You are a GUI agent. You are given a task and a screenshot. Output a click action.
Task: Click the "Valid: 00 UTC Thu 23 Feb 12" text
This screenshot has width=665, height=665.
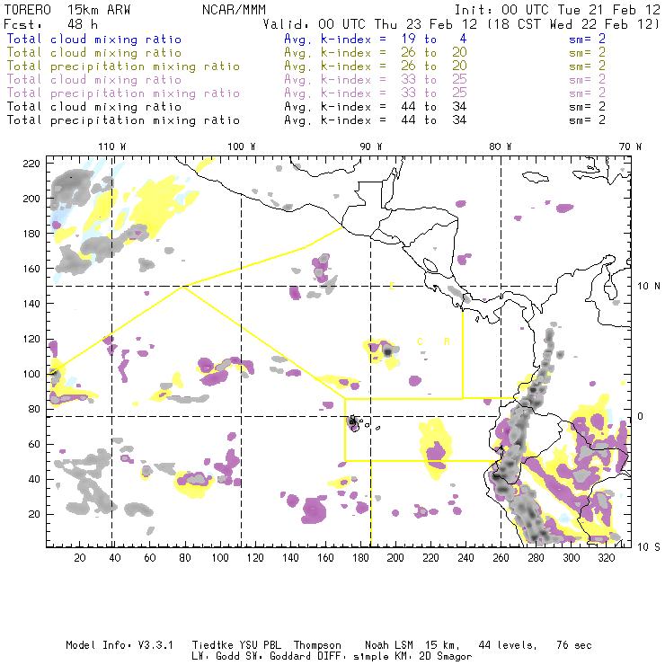(x=369, y=24)
